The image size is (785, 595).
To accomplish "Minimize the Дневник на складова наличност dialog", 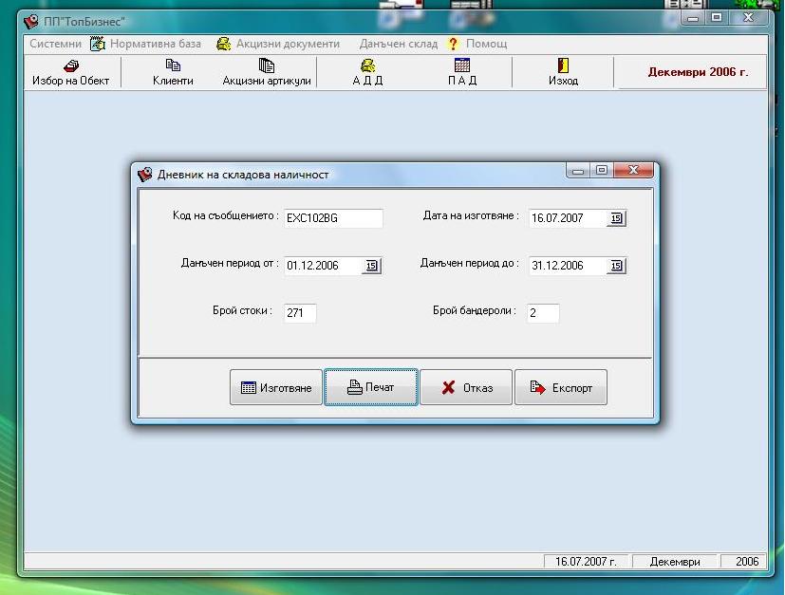I will pos(578,170).
